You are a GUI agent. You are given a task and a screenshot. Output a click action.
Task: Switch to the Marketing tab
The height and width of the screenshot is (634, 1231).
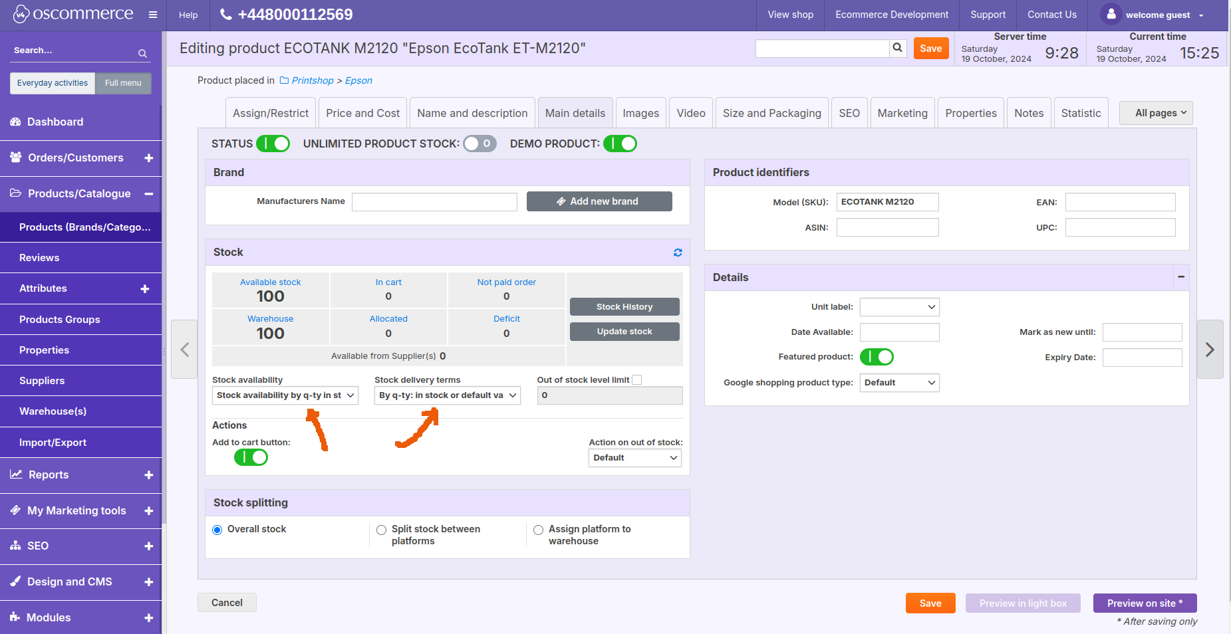[902, 113]
